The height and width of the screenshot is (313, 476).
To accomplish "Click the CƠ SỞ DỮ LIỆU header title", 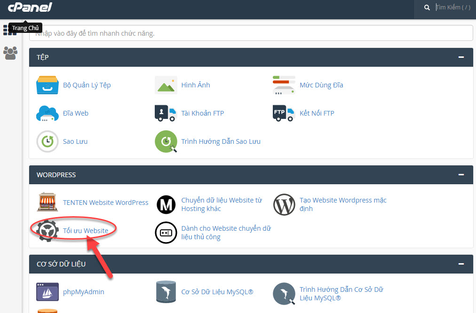I will (61, 264).
